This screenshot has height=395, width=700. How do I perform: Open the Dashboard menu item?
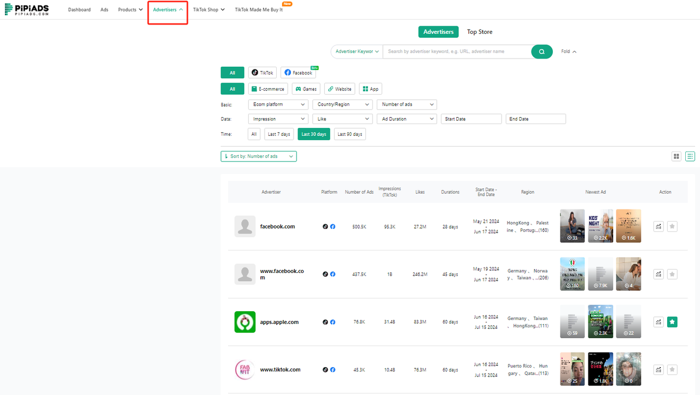click(79, 10)
